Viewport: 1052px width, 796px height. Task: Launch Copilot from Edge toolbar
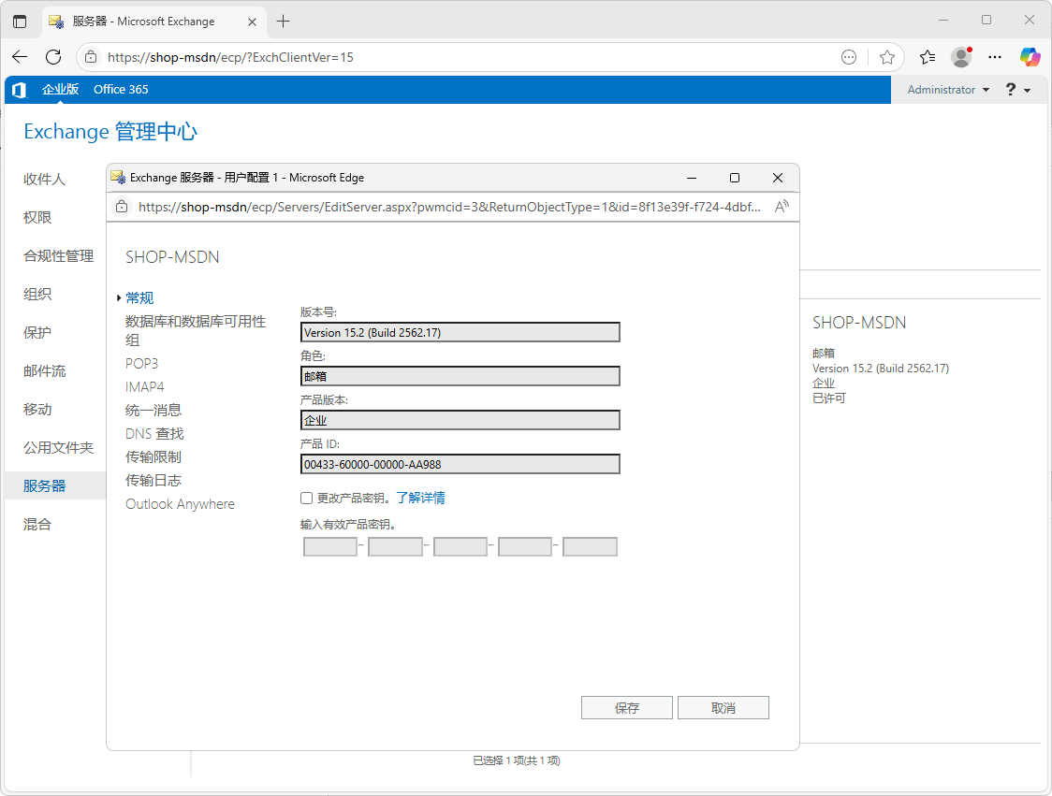coord(1030,57)
